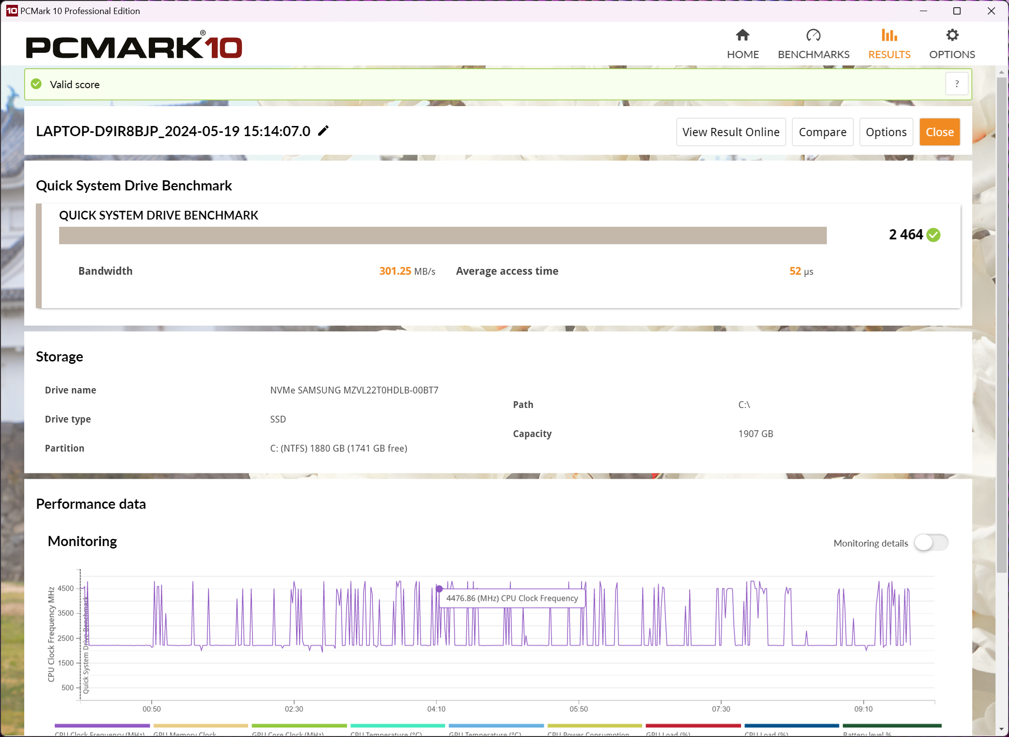
Task: Toggle the Monitoring details switch
Action: pos(931,543)
